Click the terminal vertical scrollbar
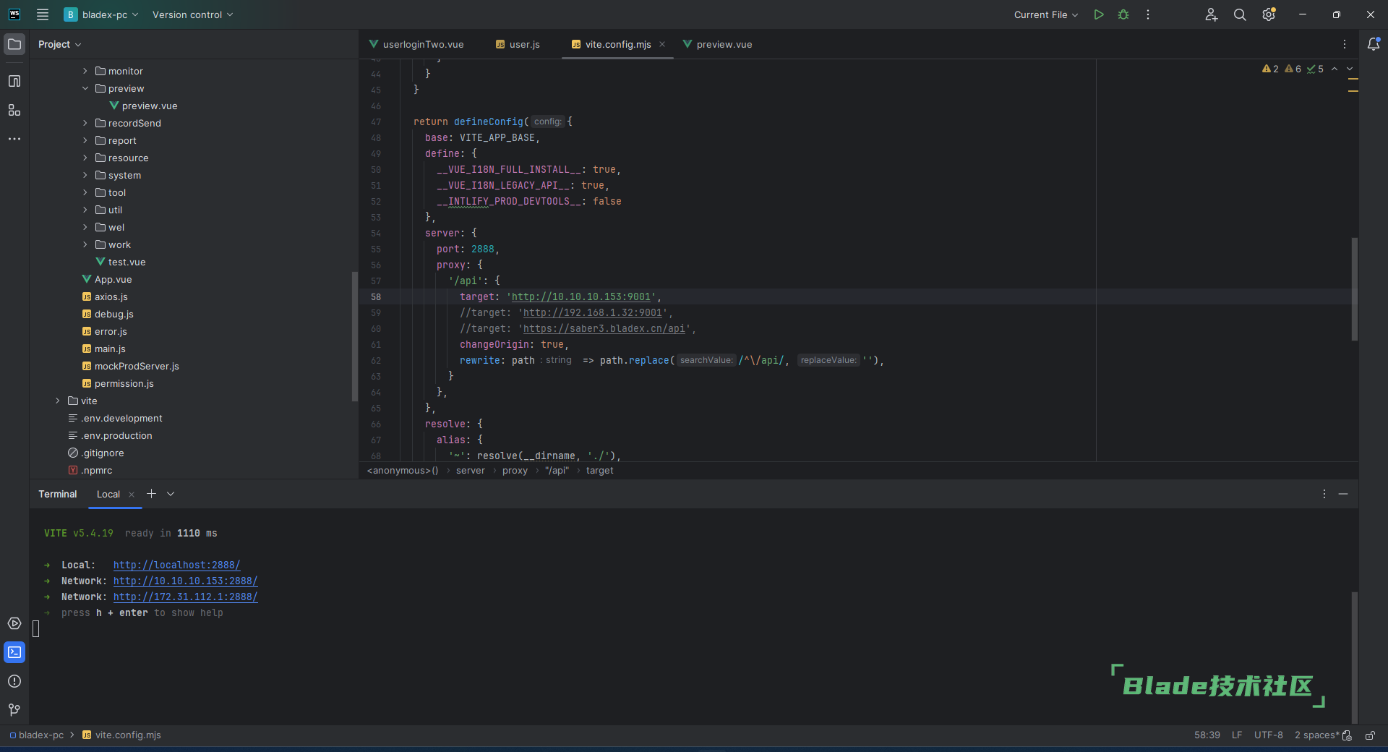 [x=1354, y=657]
